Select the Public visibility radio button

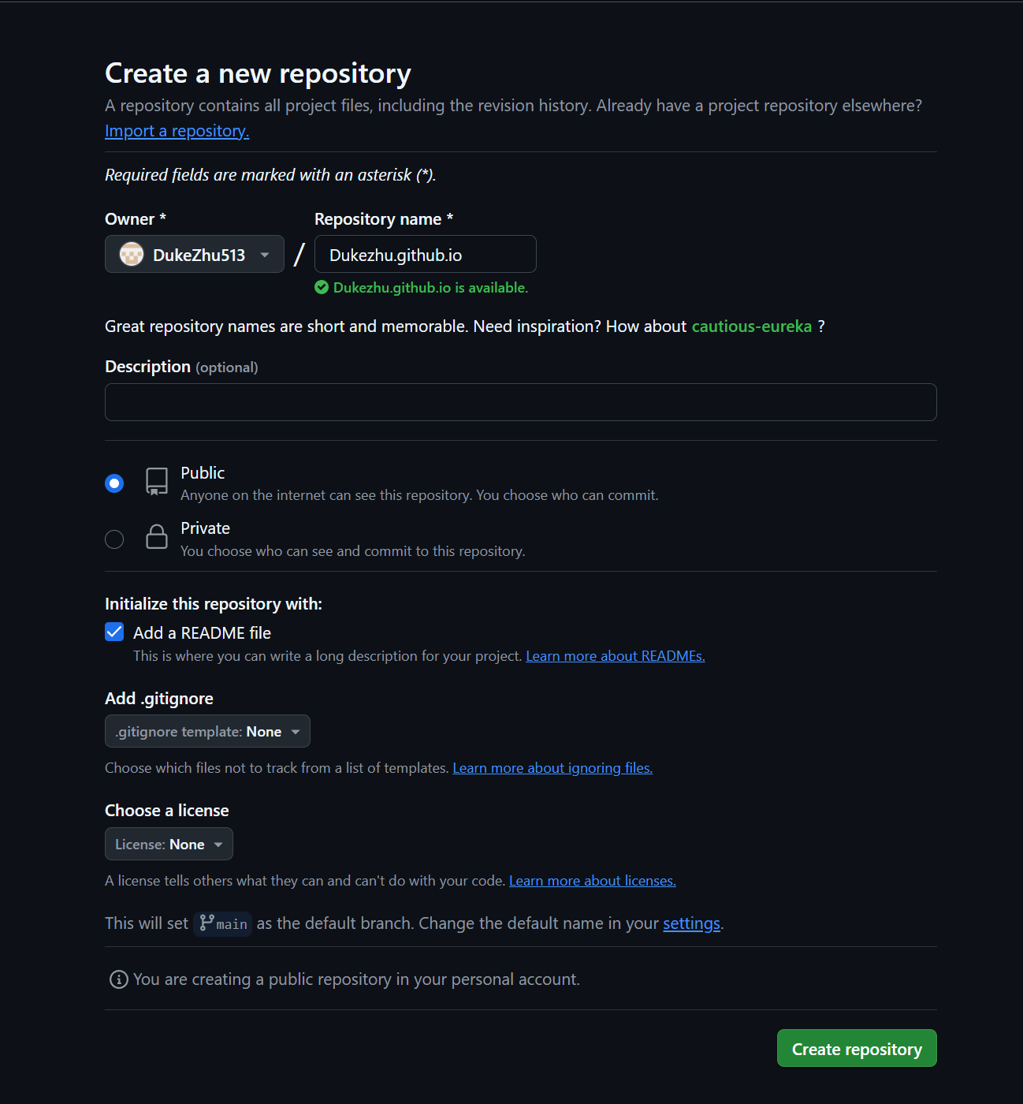(114, 483)
